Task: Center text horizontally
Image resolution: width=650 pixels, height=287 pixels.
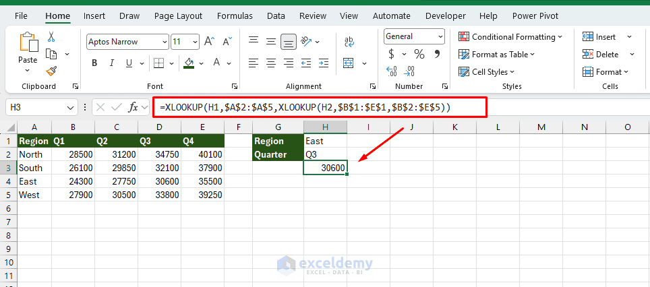Action: (x=271, y=63)
